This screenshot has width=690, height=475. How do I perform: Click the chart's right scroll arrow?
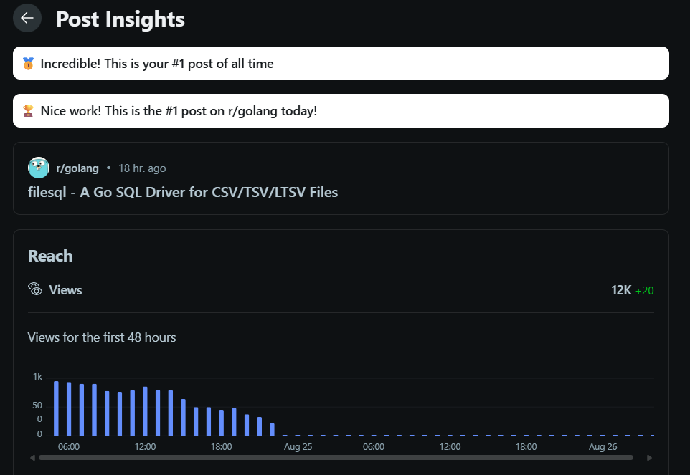tap(649, 457)
